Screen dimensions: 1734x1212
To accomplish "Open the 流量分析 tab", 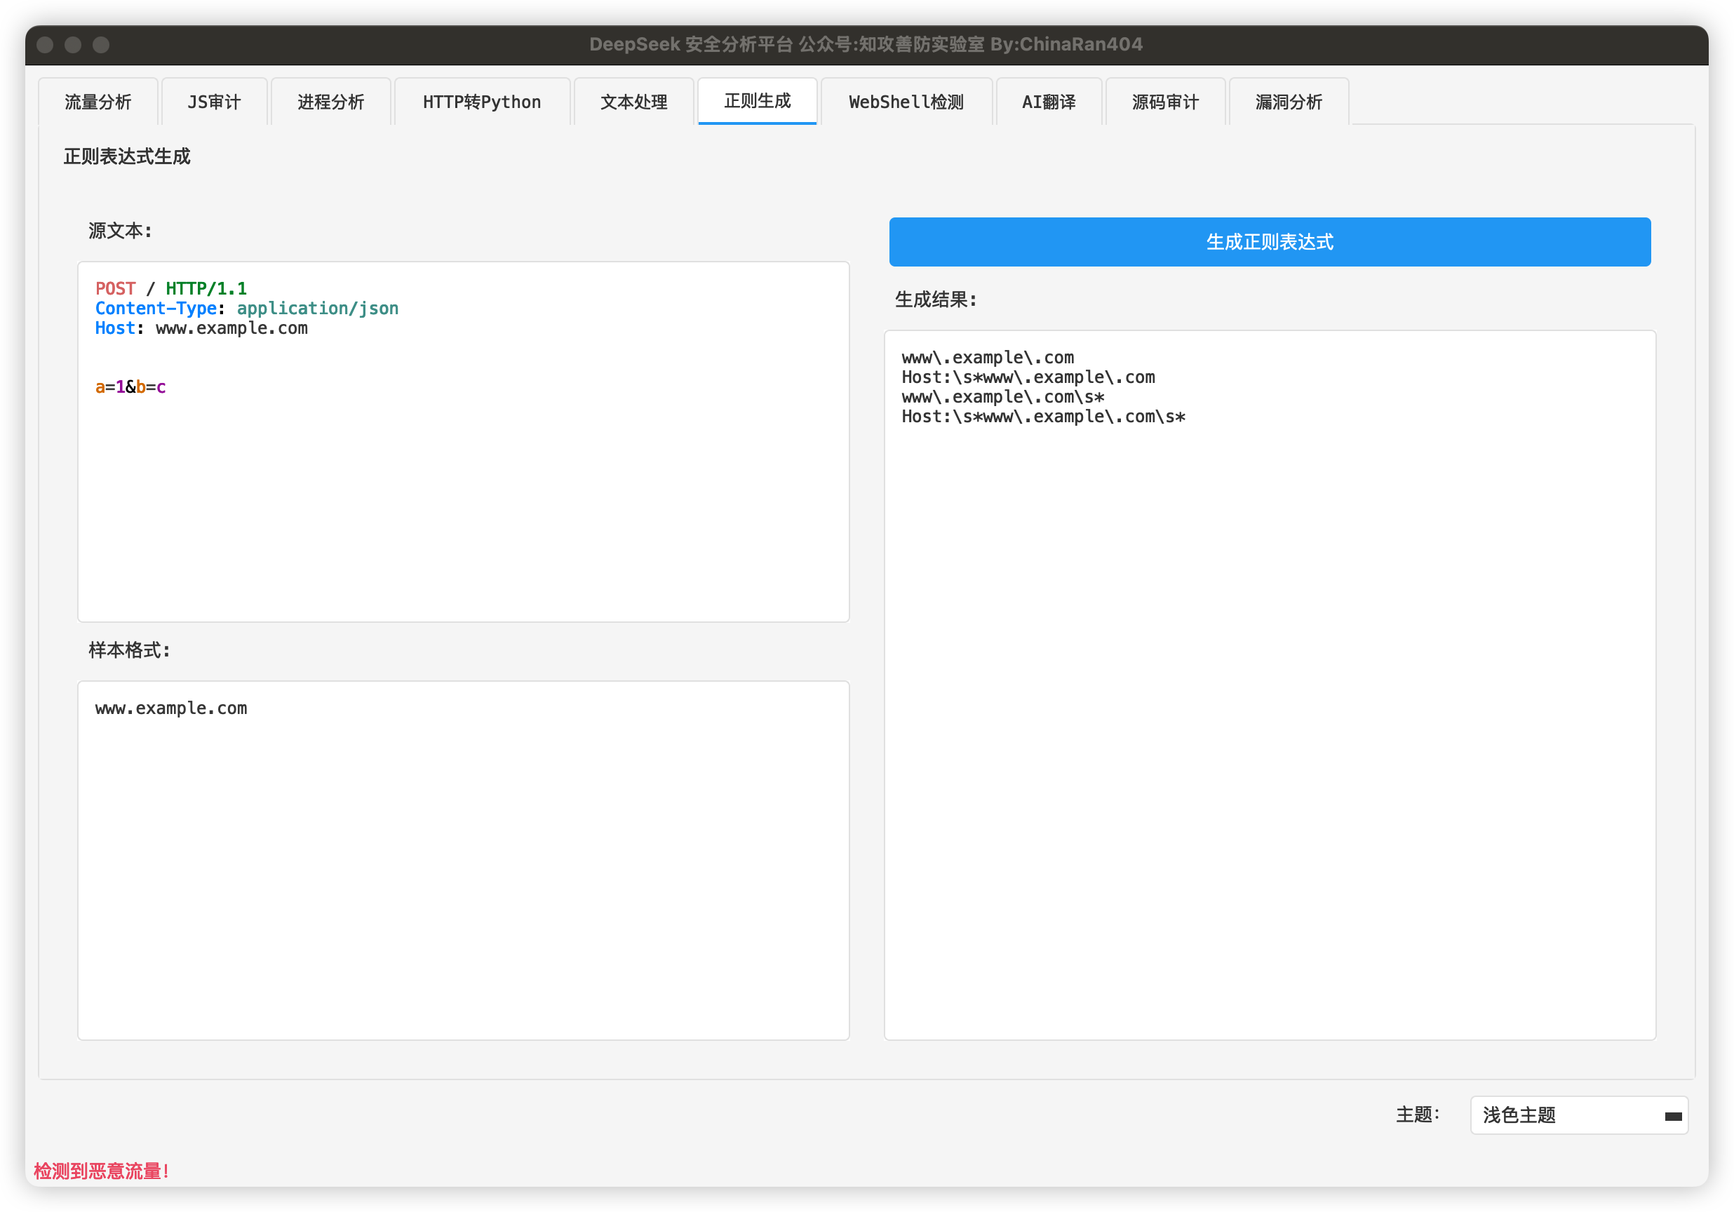I will tap(98, 102).
